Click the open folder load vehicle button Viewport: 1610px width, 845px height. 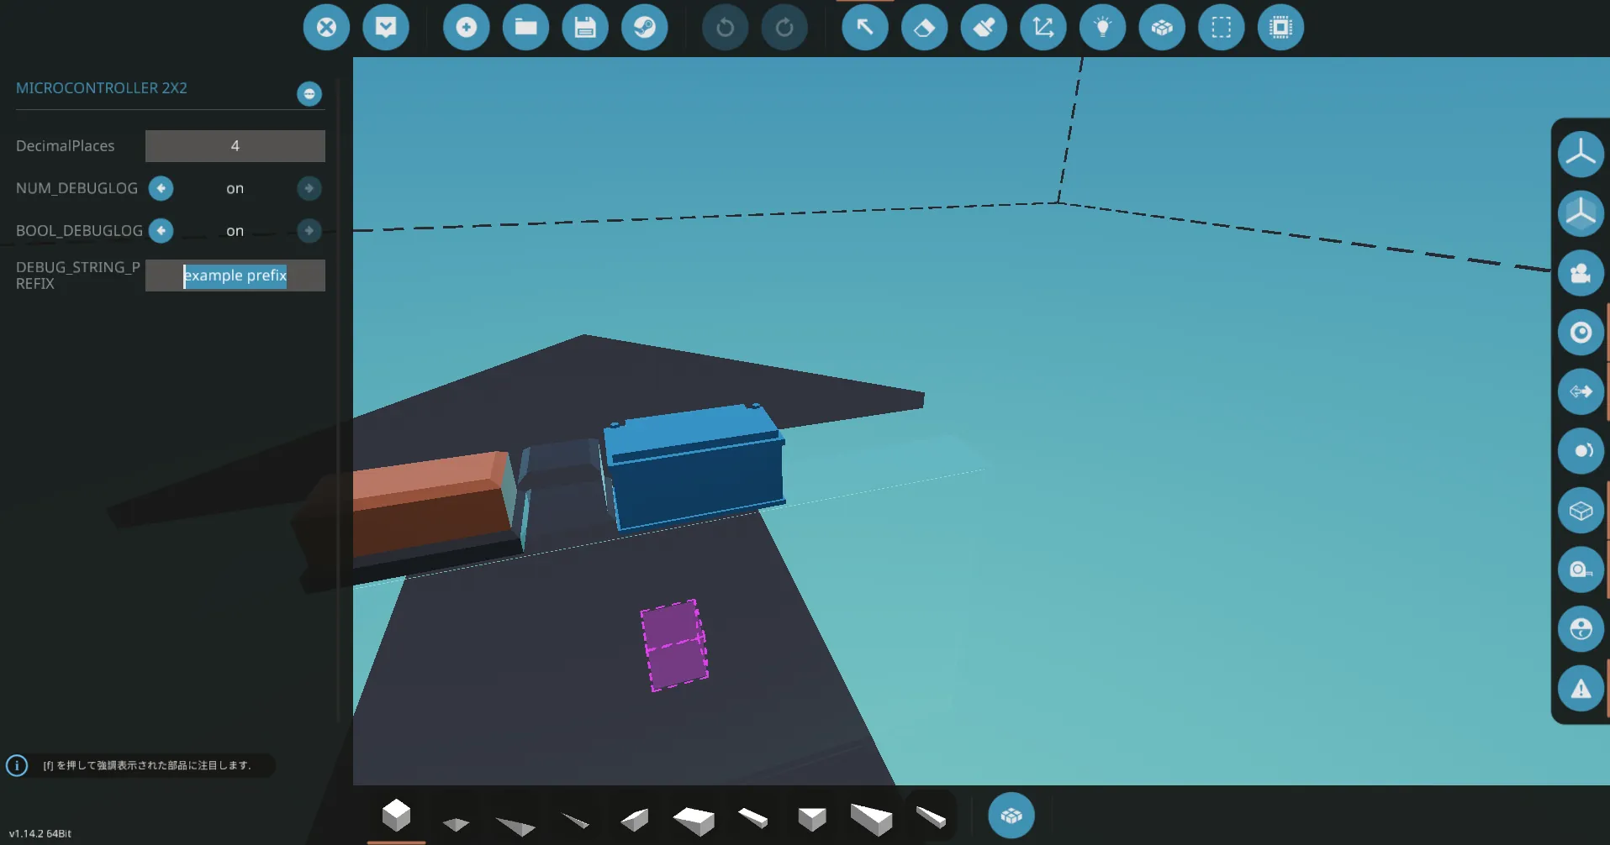(x=525, y=28)
